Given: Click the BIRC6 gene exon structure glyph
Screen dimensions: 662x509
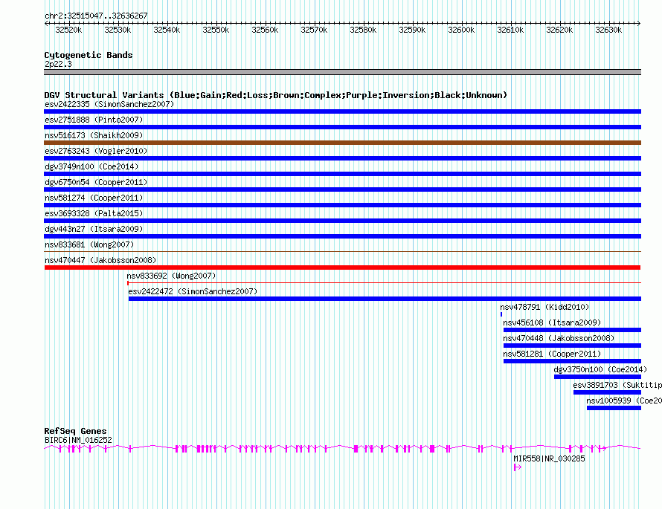Looking at the screenshot, I should pos(342,448).
